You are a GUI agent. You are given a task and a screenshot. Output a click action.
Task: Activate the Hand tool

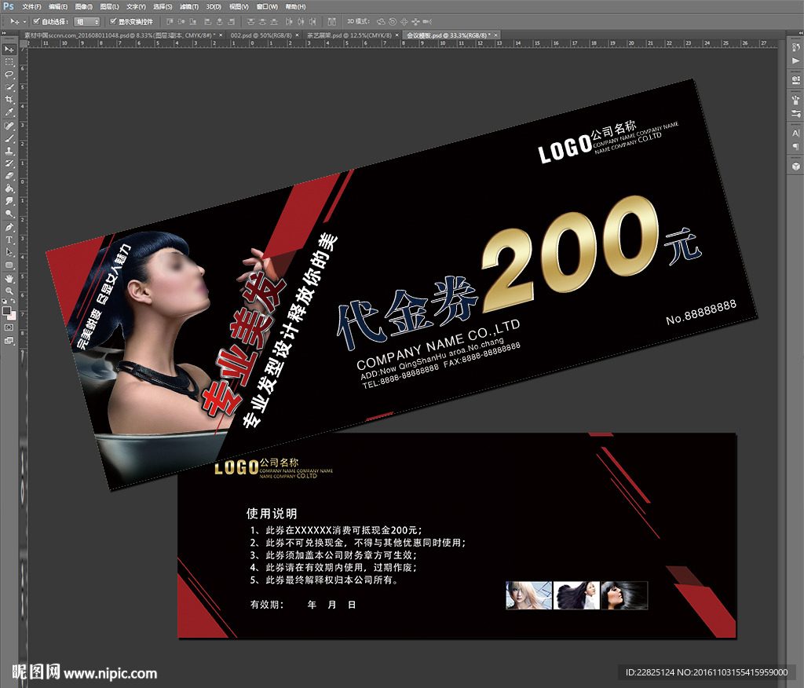coord(9,278)
